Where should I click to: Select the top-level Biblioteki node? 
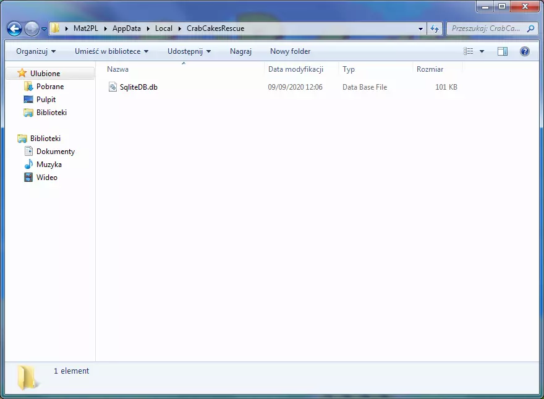[45, 139]
